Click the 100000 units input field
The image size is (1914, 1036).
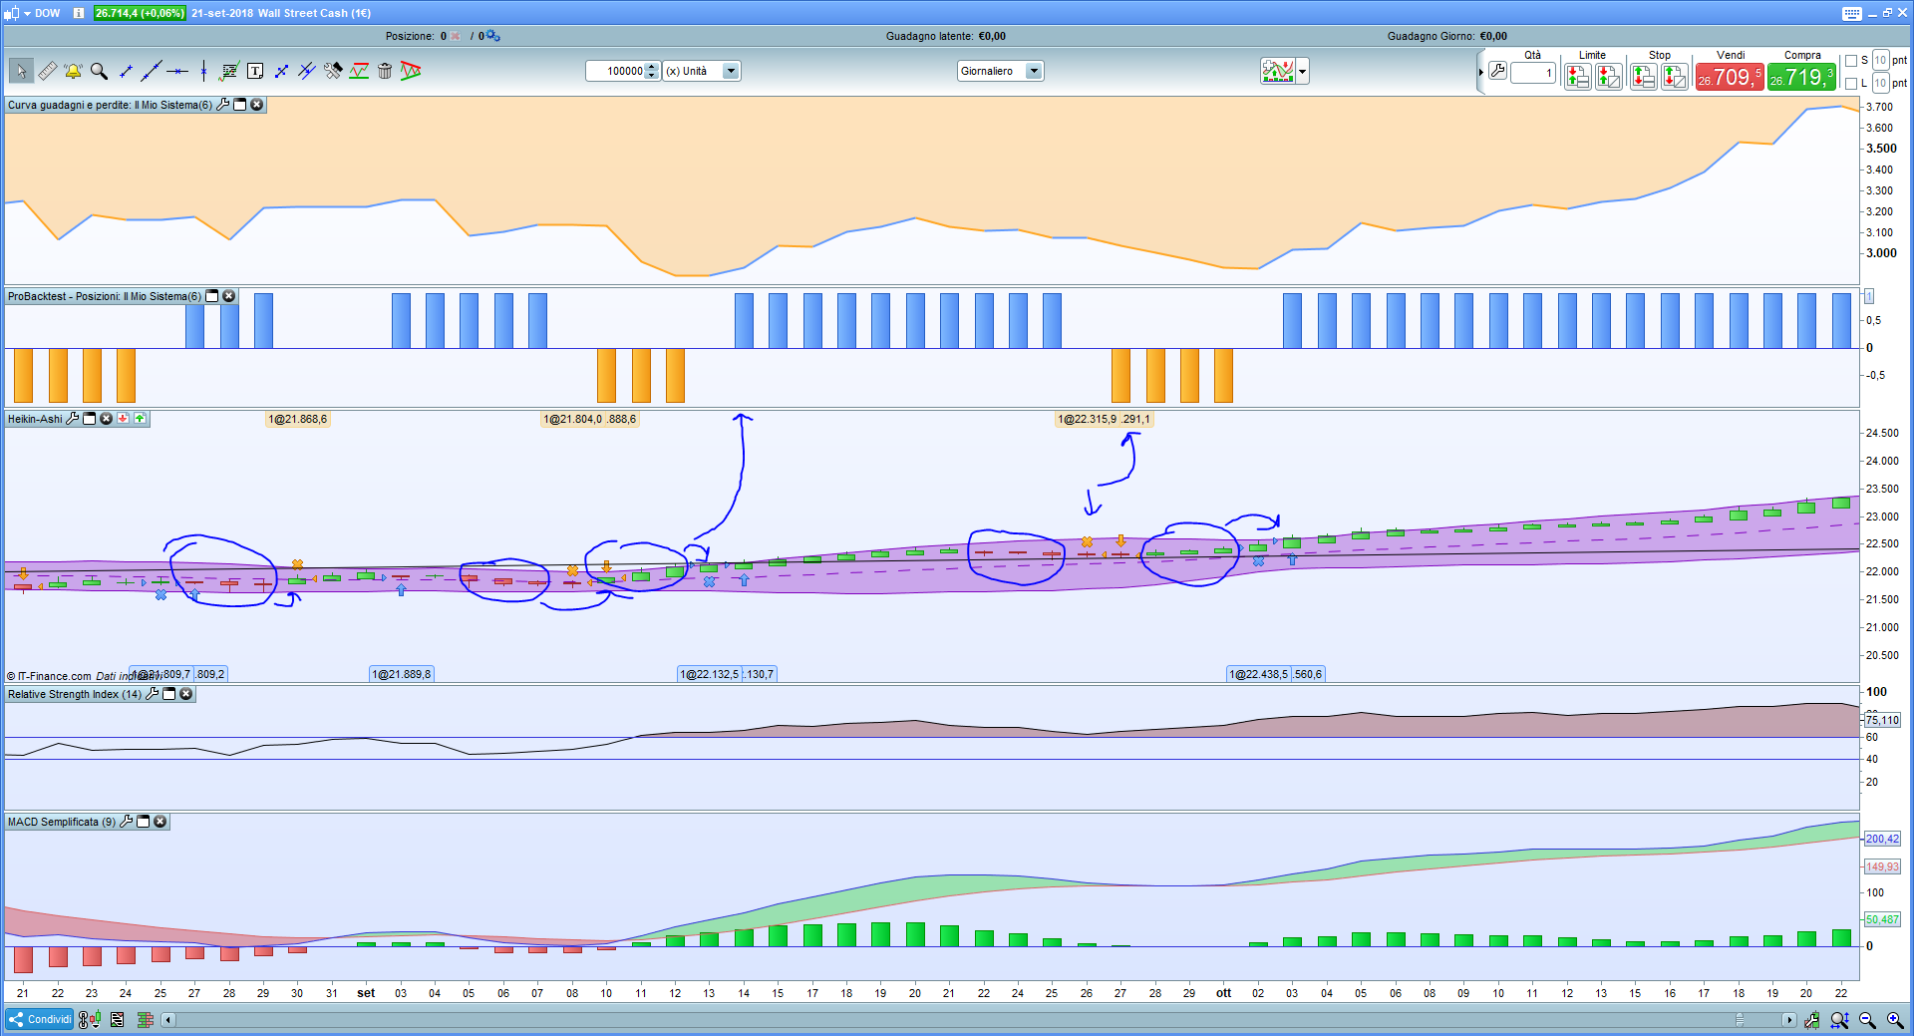616,71
